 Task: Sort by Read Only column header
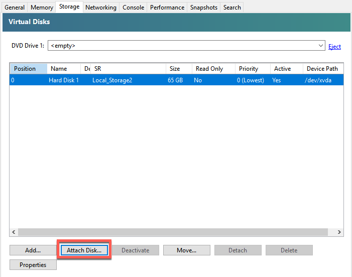pos(213,69)
